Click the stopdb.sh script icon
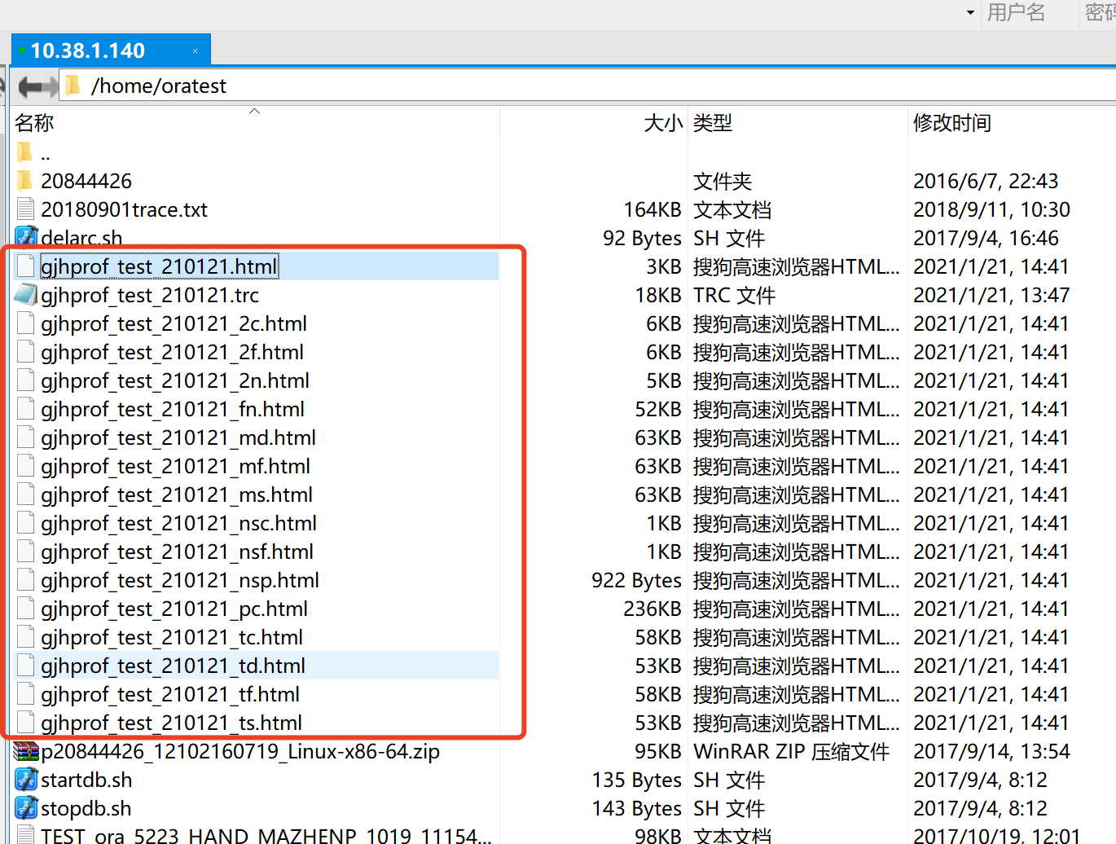 coord(26,808)
